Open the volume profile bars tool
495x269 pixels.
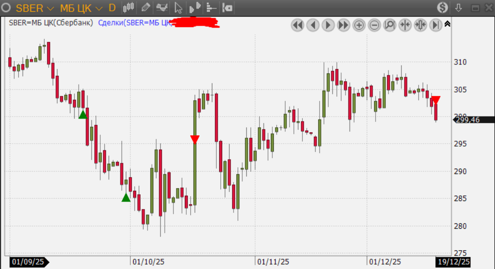[195, 7]
